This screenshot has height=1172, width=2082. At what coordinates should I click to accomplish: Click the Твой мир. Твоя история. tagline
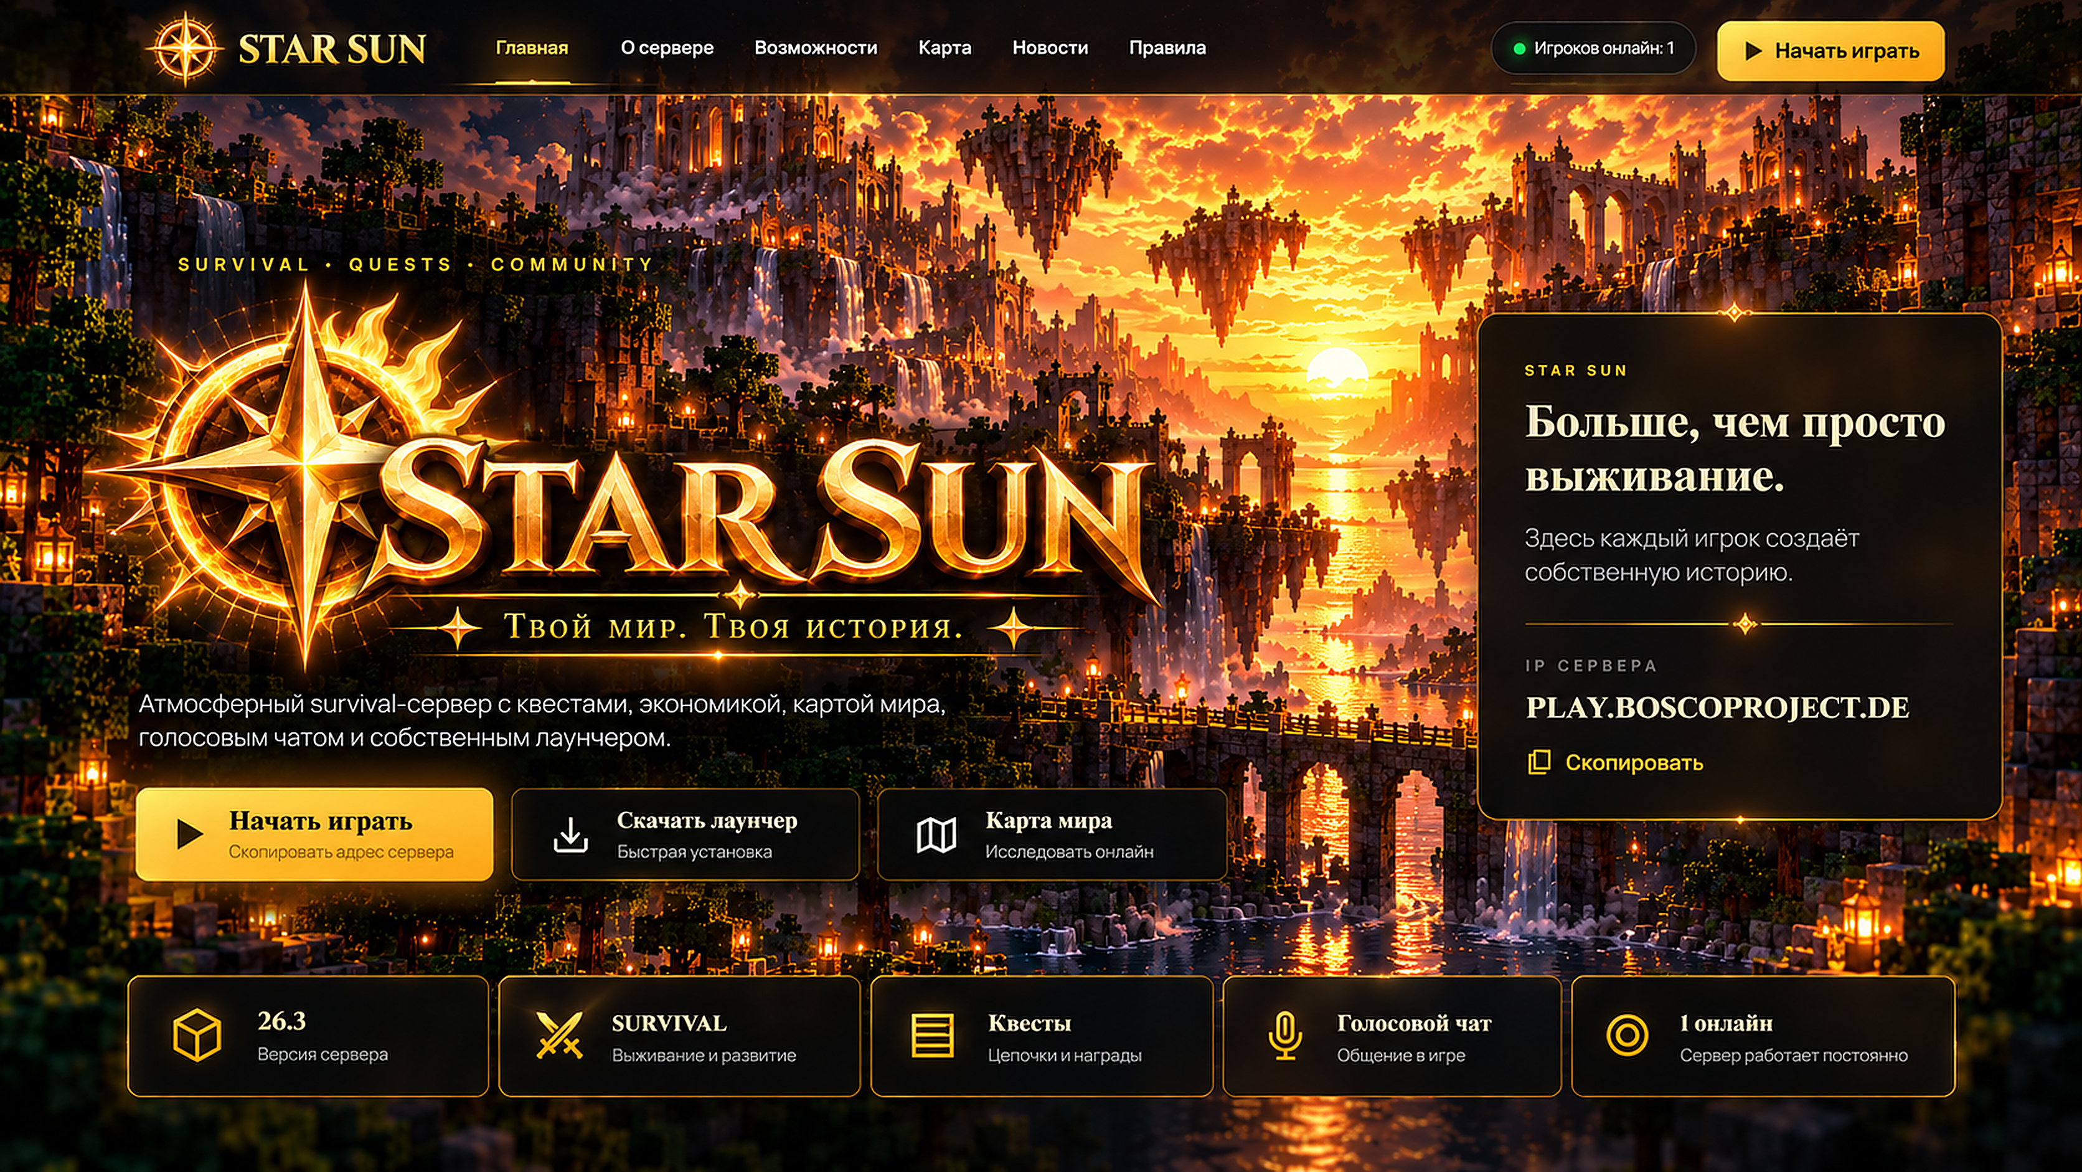click(734, 626)
